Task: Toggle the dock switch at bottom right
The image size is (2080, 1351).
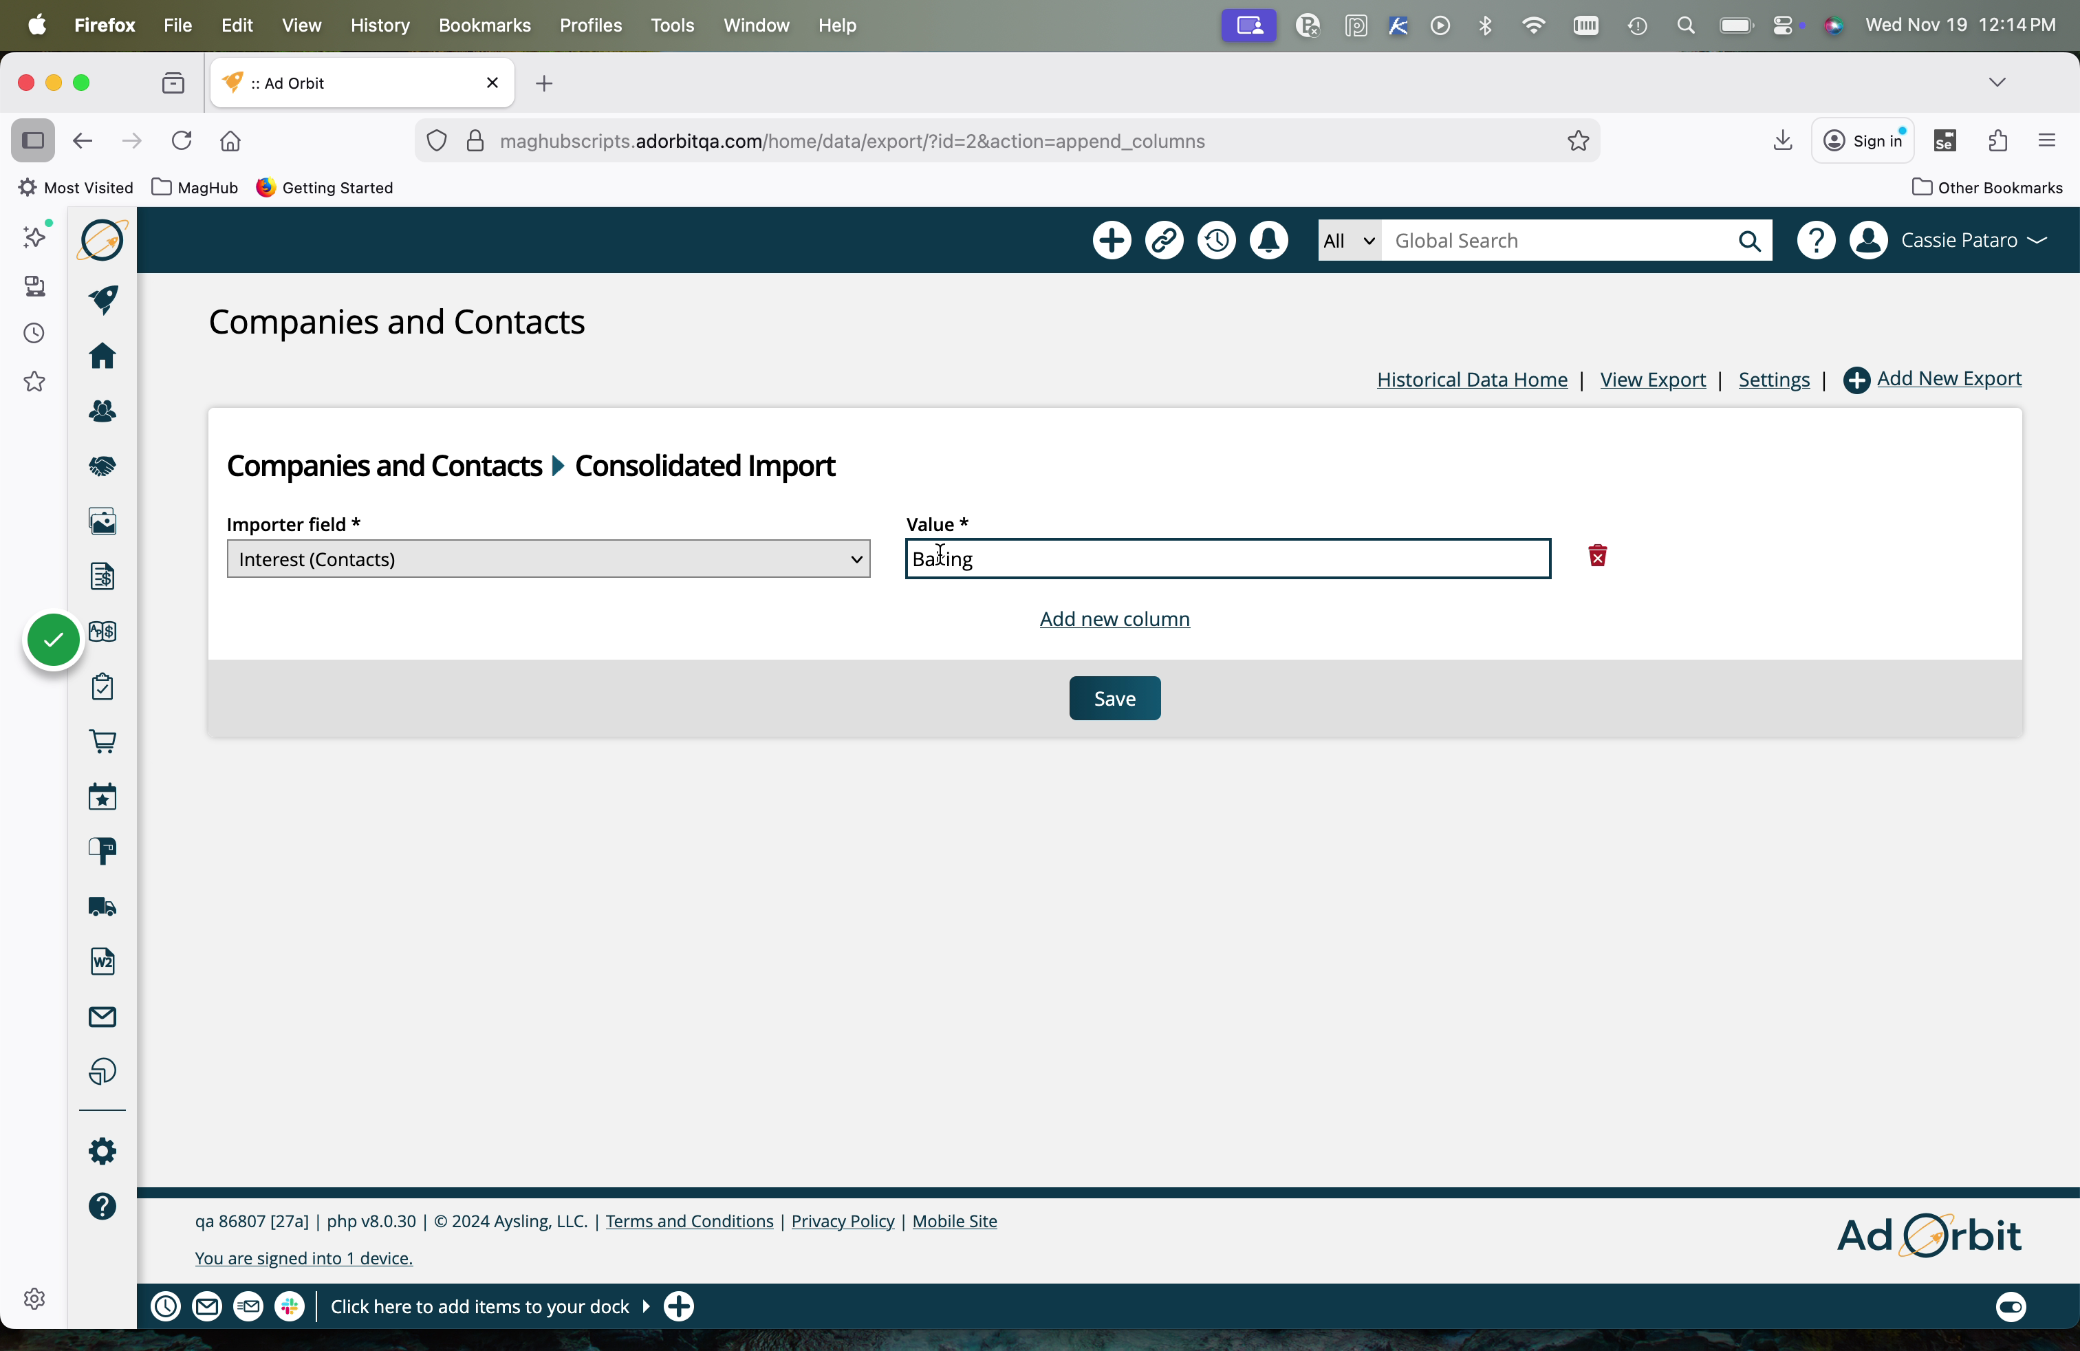Action: [x=2010, y=1306]
